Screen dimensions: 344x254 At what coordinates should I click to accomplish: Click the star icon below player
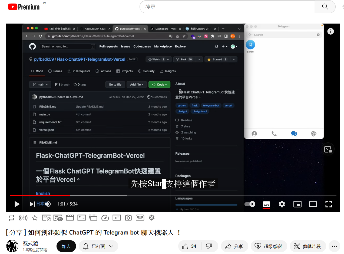point(35,218)
